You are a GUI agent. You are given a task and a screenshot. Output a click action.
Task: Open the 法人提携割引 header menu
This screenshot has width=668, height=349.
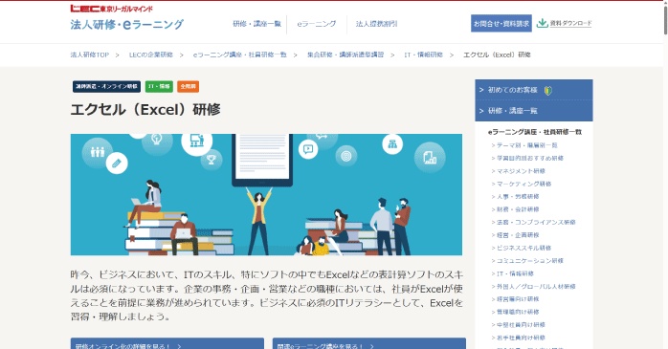tap(377, 24)
